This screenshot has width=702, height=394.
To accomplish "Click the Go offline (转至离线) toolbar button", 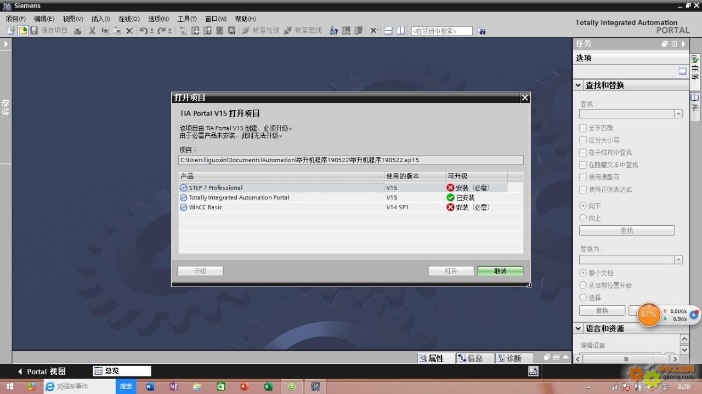I will 303,31.
